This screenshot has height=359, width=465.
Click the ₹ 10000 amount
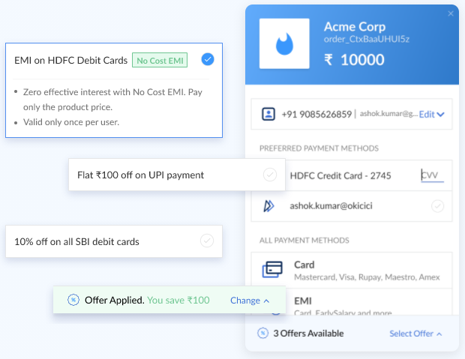point(355,60)
